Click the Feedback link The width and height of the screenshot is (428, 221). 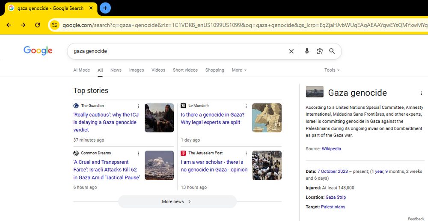coord(416,219)
